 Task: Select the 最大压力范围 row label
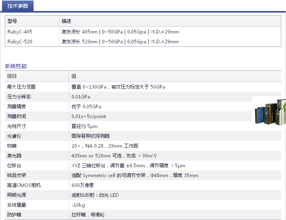coord(21,87)
